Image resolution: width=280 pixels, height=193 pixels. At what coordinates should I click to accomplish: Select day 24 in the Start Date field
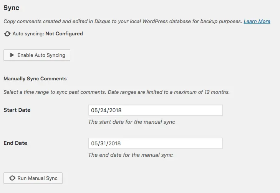coord(103,110)
